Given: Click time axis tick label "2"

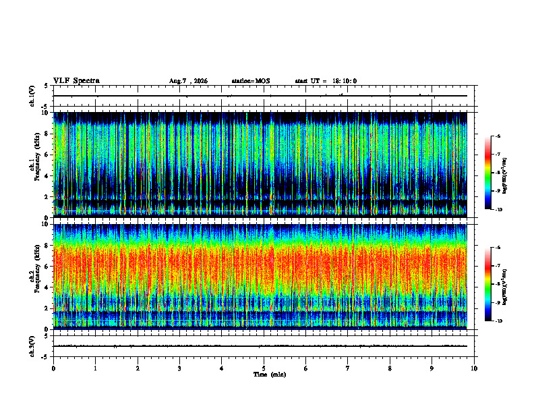Looking at the screenshot, I should (138, 368).
